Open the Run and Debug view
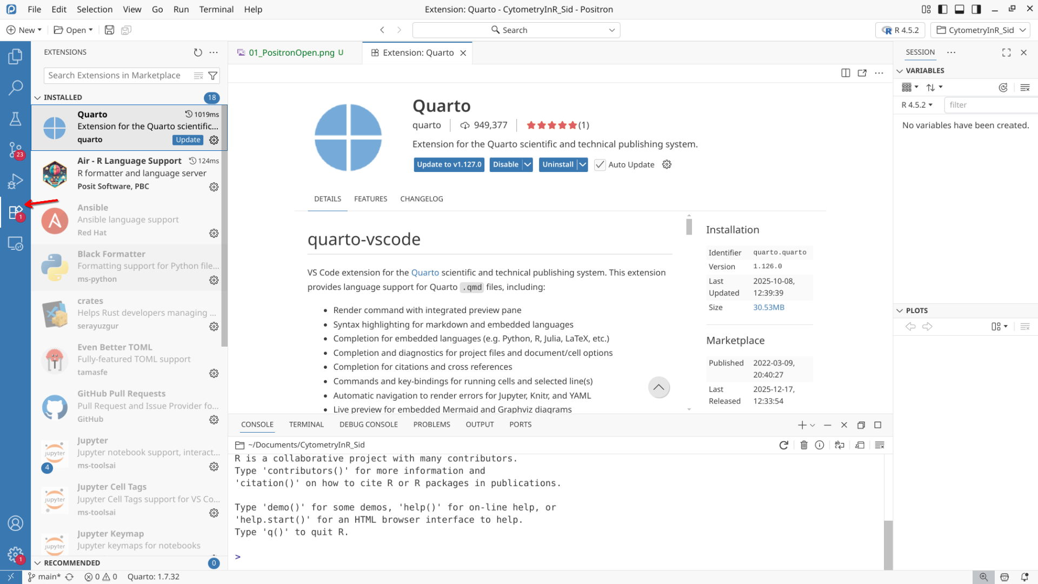 pyautogui.click(x=15, y=181)
